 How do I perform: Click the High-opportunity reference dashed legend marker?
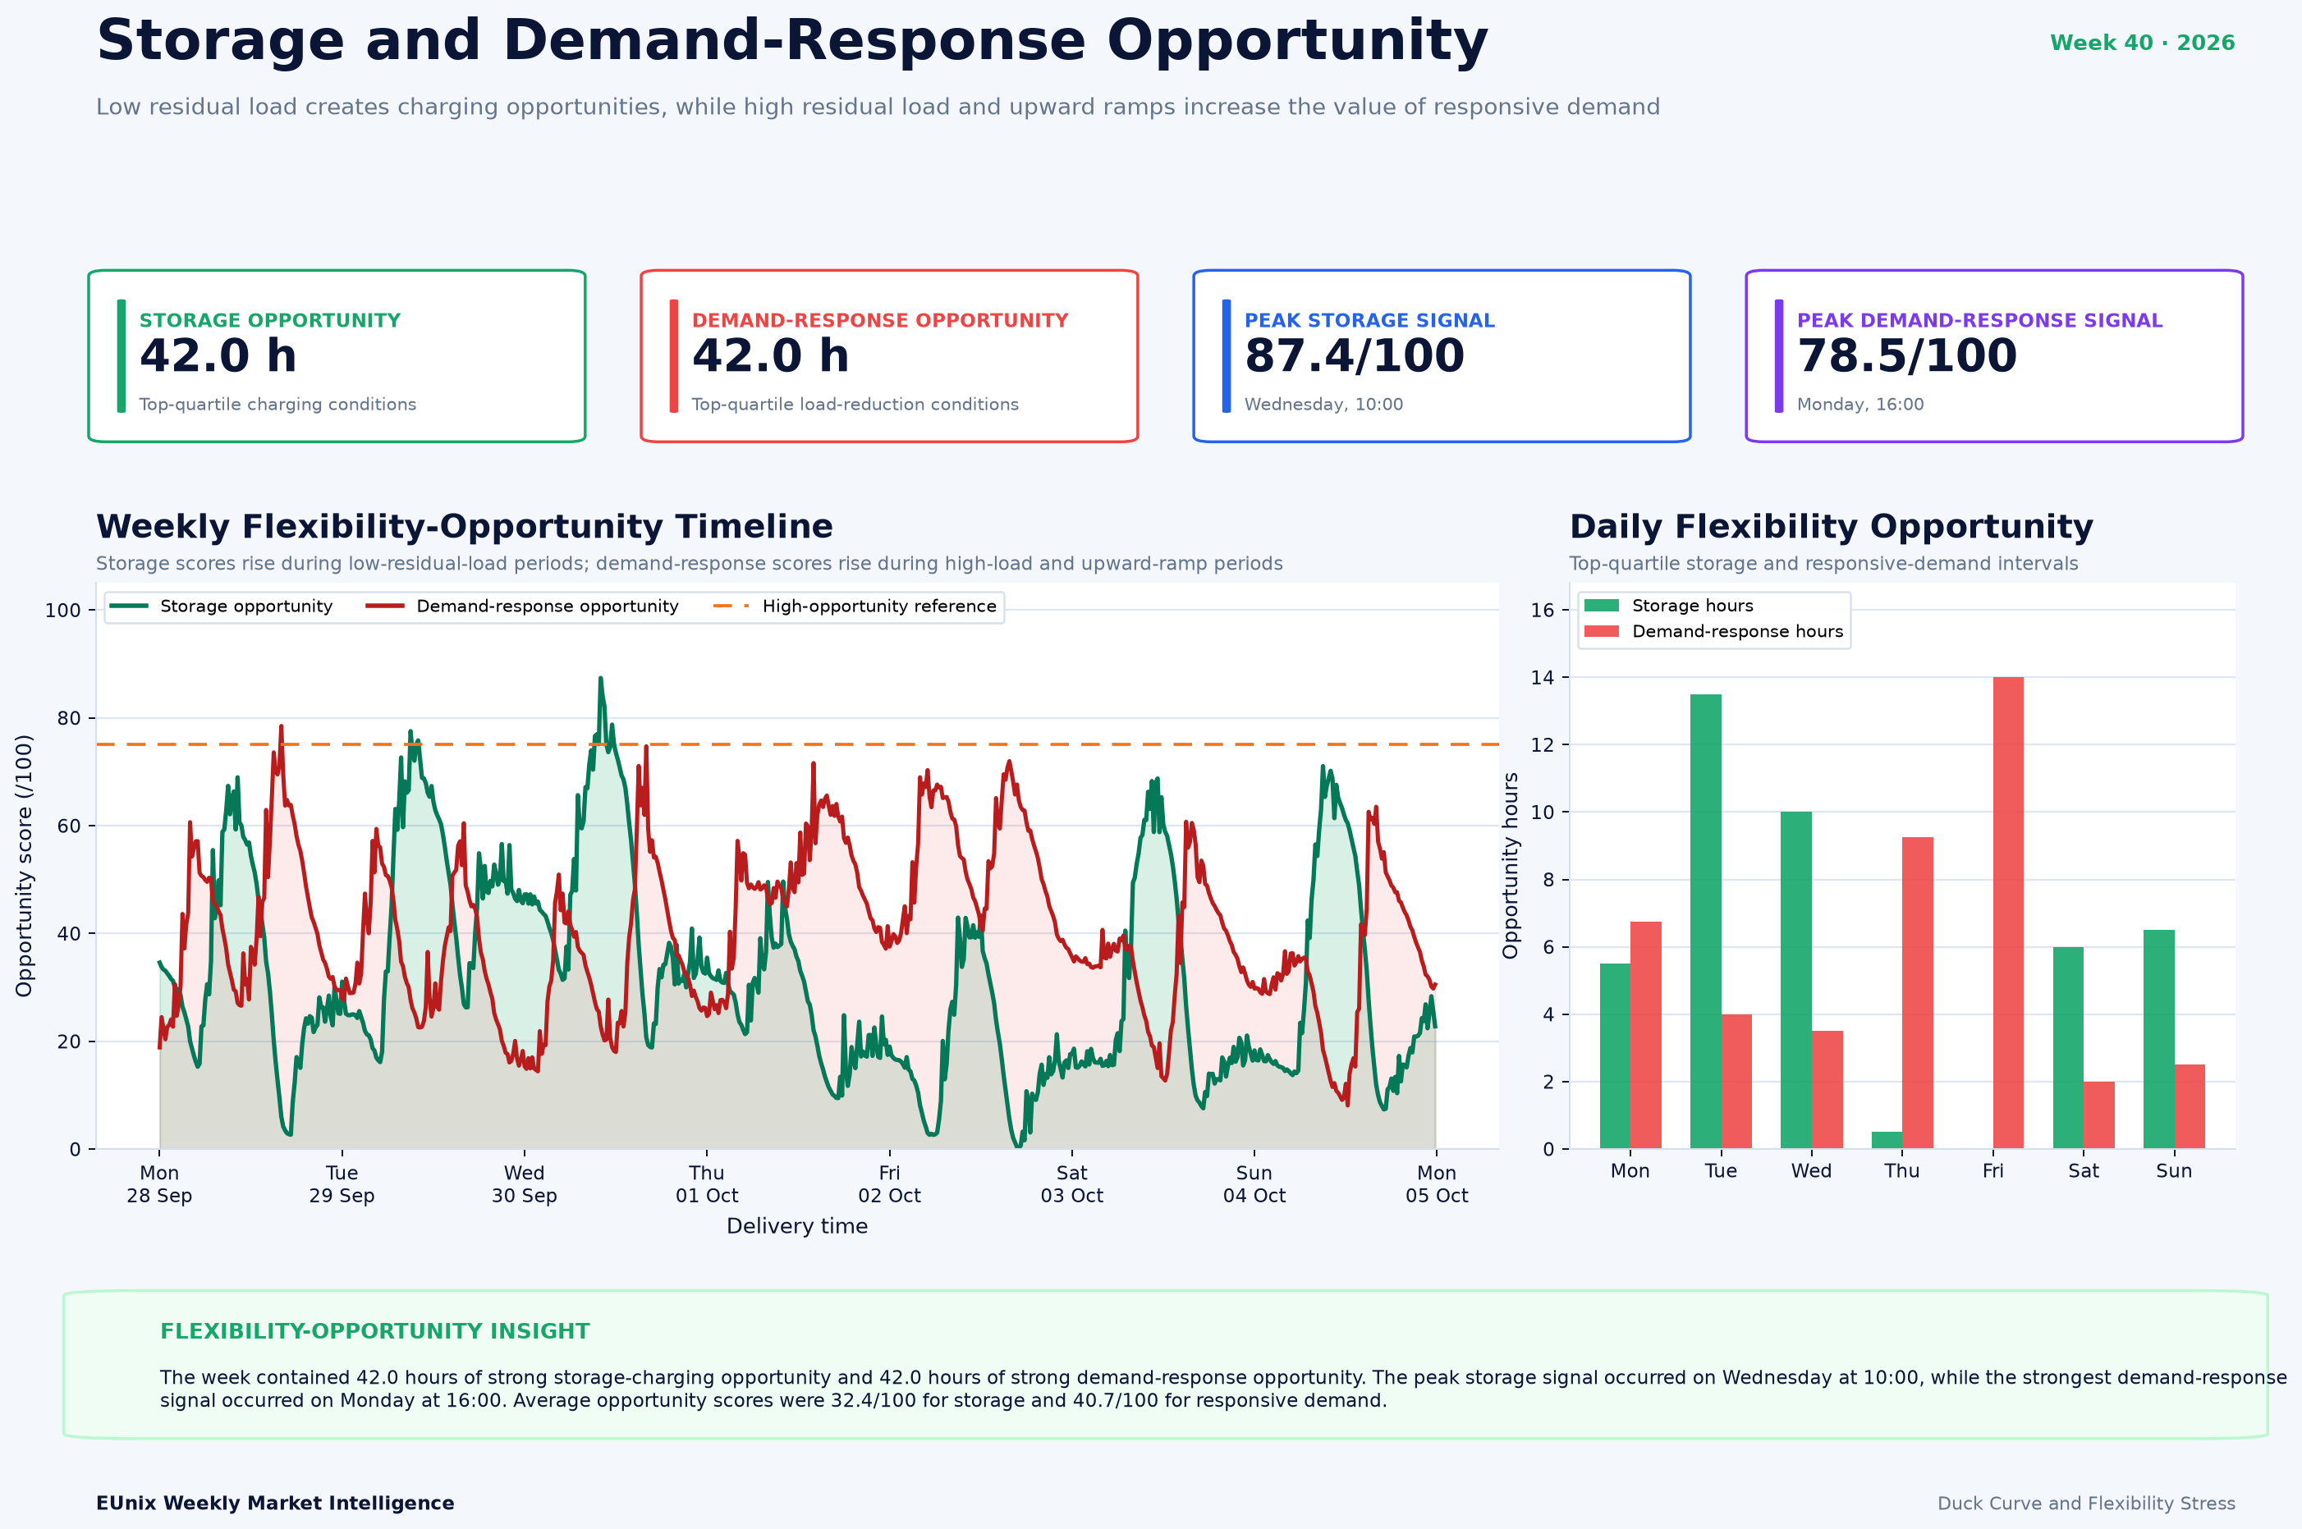click(731, 606)
